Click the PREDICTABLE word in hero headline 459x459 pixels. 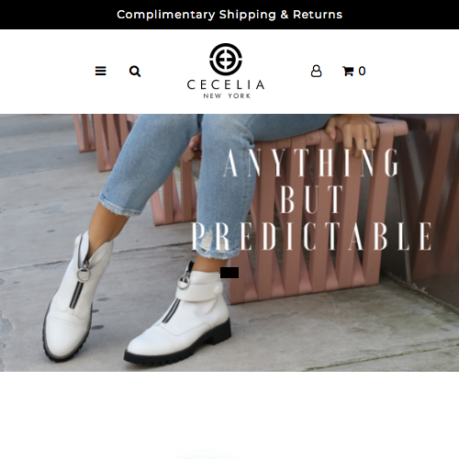click(x=312, y=236)
